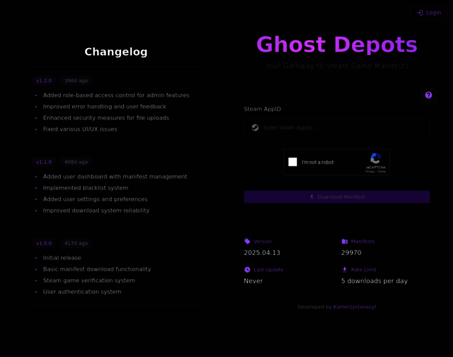Image resolution: width=453 pixels, height=357 pixels.
Task: Click the 408d ago date badge
Action: pyautogui.click(x=76, y=162)
